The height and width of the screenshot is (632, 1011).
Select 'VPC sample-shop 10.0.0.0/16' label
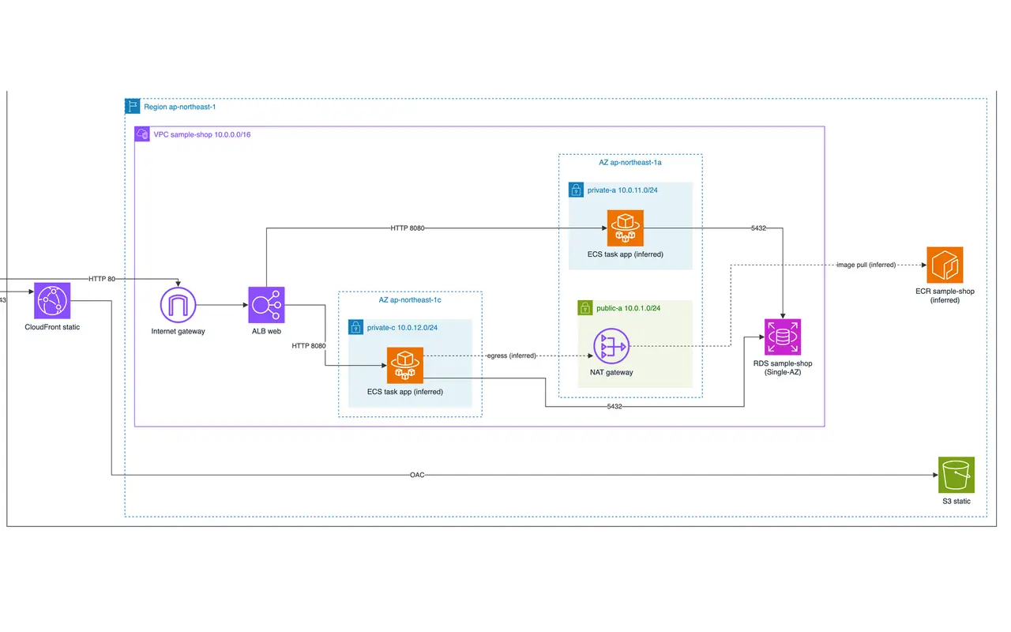(202, 134)
